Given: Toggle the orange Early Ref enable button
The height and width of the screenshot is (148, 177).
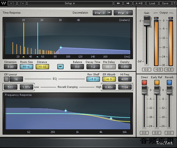Looking at the screenshot, I should (157, 83).
